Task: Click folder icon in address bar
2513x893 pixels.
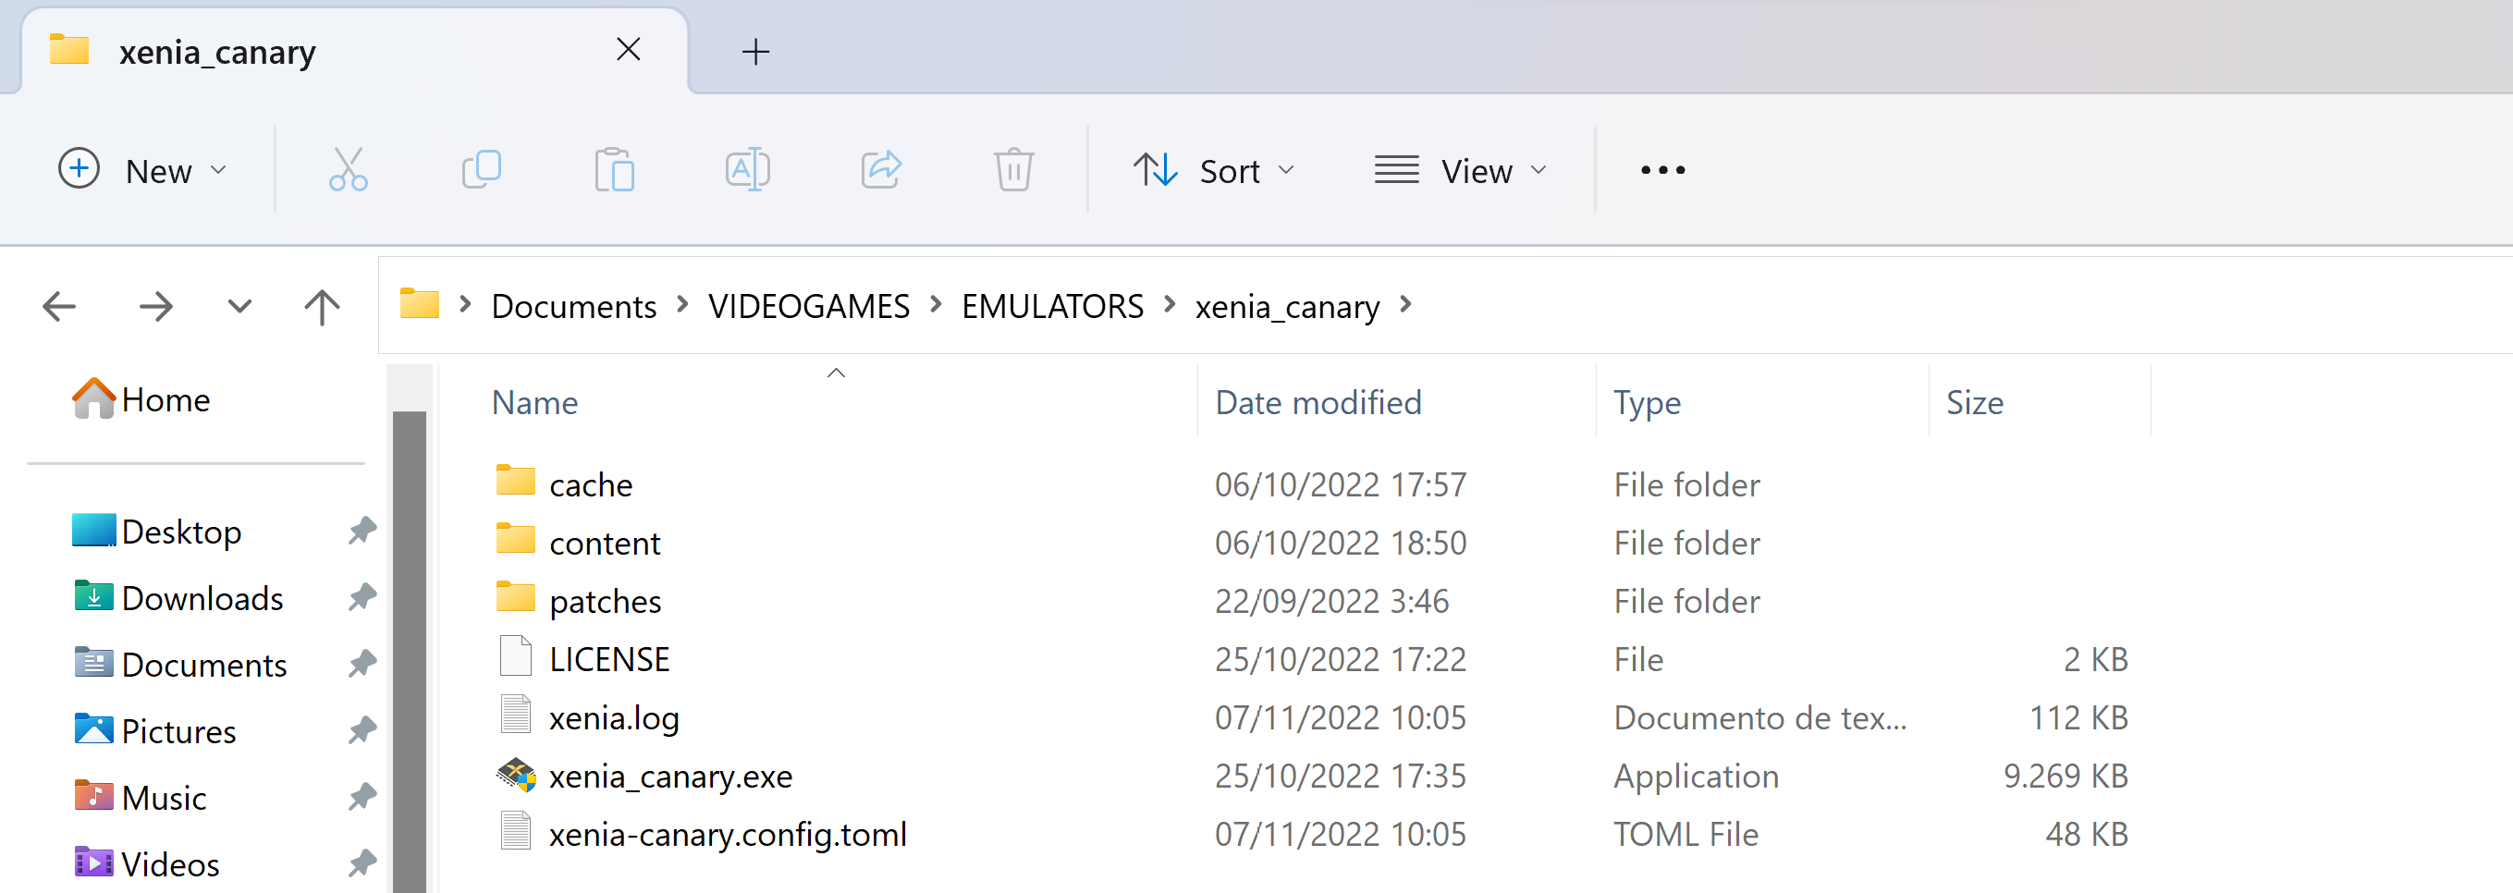Action: (420, 304)
